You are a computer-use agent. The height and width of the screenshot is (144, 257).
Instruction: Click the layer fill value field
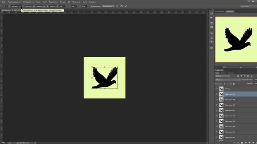(255, 84)
